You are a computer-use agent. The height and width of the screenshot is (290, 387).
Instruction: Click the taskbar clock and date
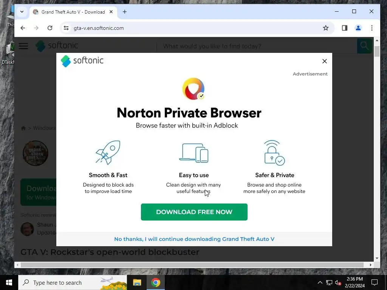point(354,282)
